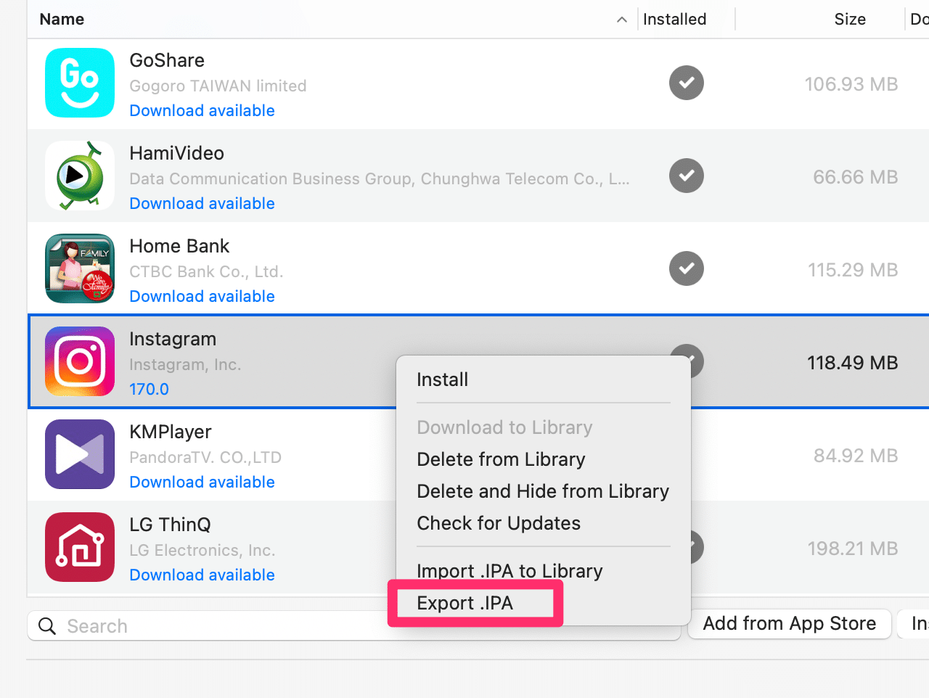Choose Install from context menu
Screen dimensions: 929x698
tap(443, 379)
